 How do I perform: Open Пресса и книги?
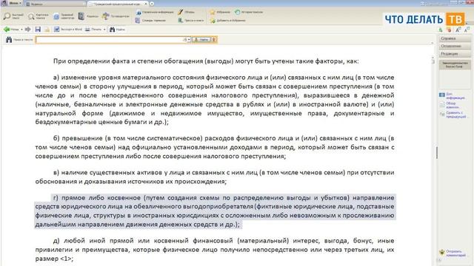(x=191, y=21)
